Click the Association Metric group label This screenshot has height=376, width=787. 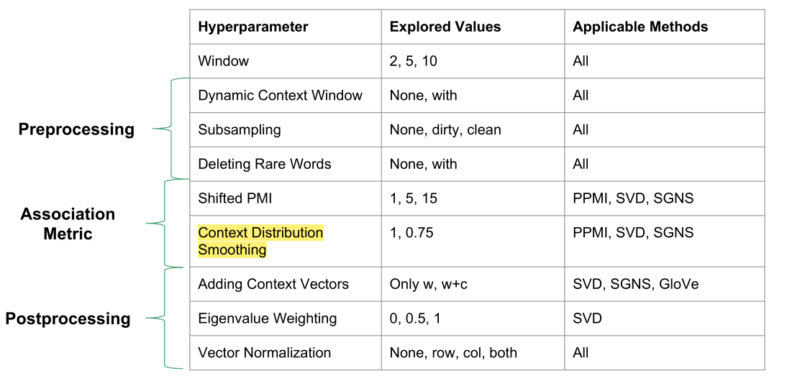(68, 224)
